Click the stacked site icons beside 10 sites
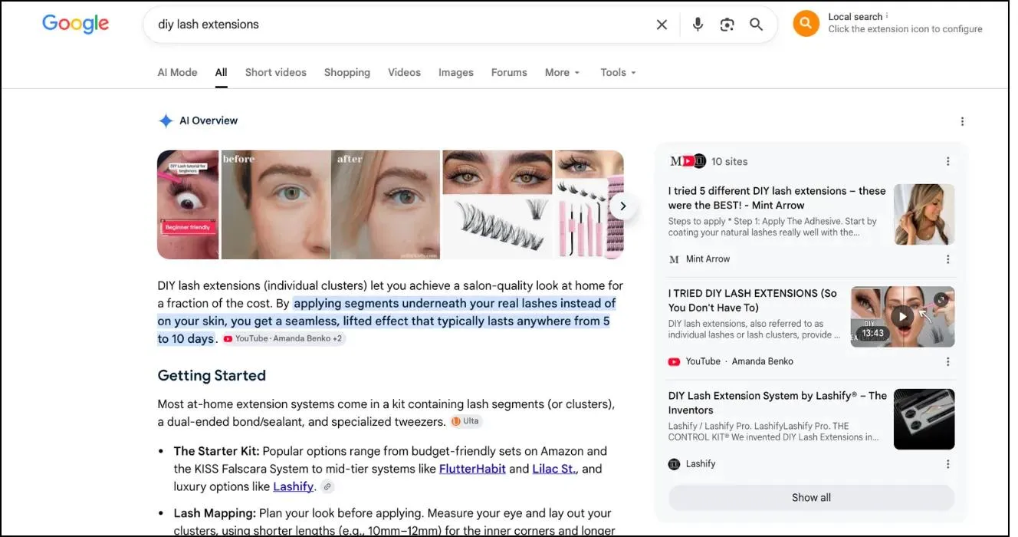Image resolution: width=1018 pixels, height=537 pixels. [x=688, y=161]
